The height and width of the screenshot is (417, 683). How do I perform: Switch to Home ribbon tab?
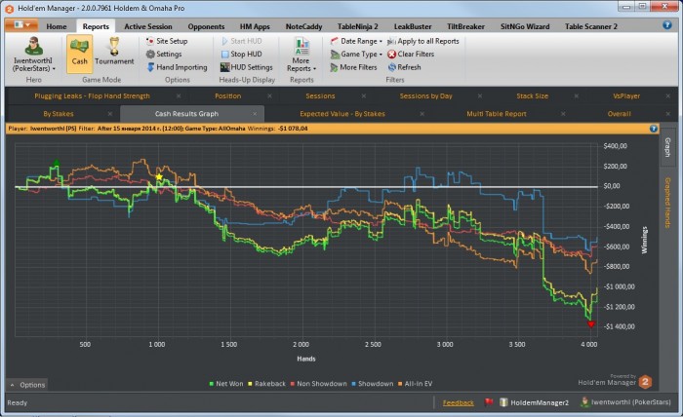tap(57, 26)
